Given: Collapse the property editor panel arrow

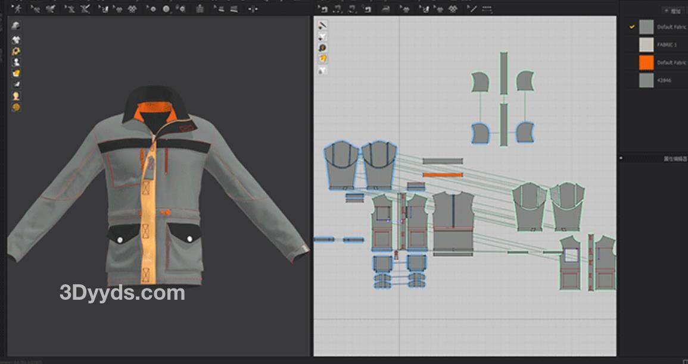Looking at the screenshot, I should (x=622, y=158).
